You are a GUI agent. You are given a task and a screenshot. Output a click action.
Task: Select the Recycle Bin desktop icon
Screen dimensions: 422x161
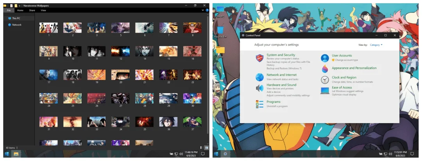(x=220, y=32)
